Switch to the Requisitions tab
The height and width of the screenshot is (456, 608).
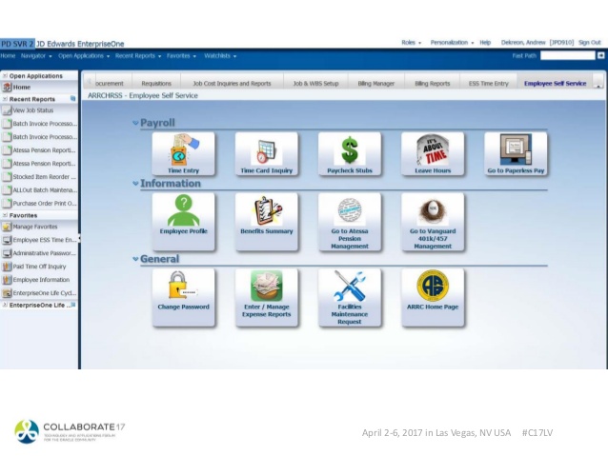click(x=156, y=83)
